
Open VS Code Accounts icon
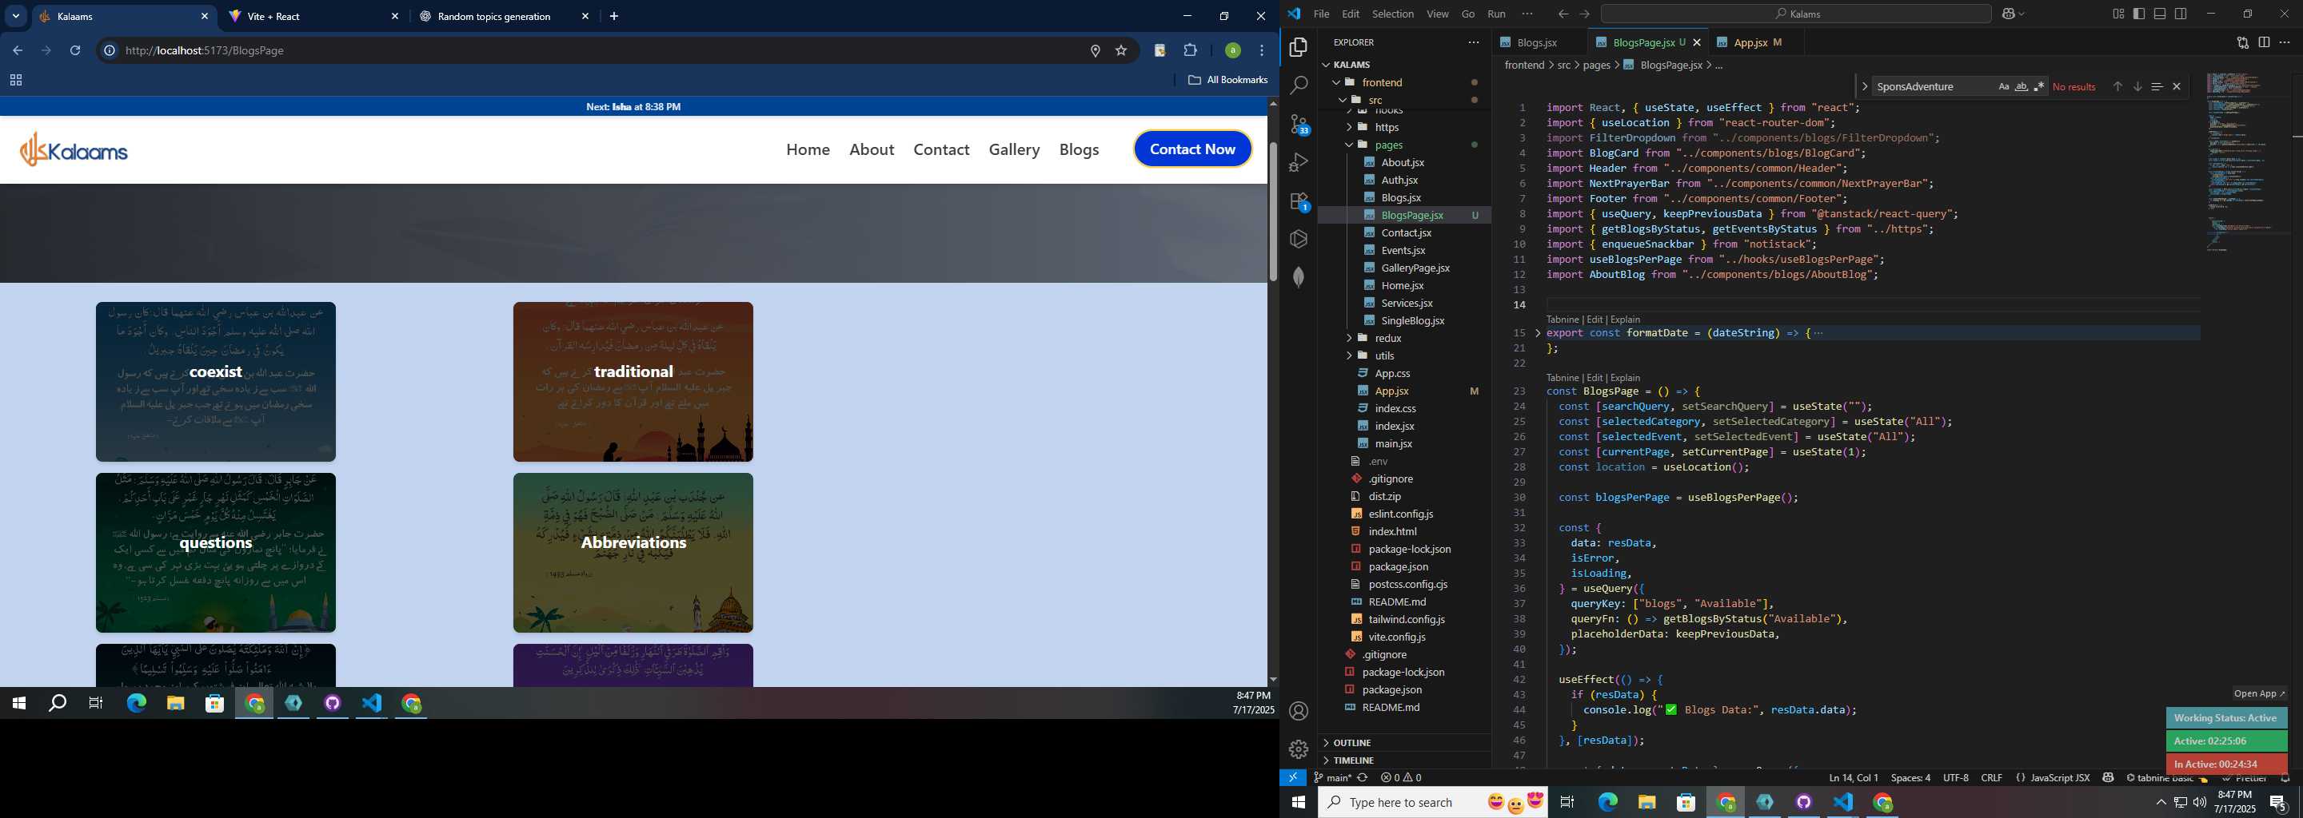[x=1298, y=711]
